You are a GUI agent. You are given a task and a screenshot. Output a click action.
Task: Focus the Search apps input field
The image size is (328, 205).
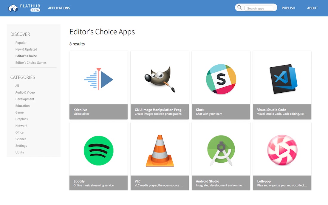click(x=259, y=8)
